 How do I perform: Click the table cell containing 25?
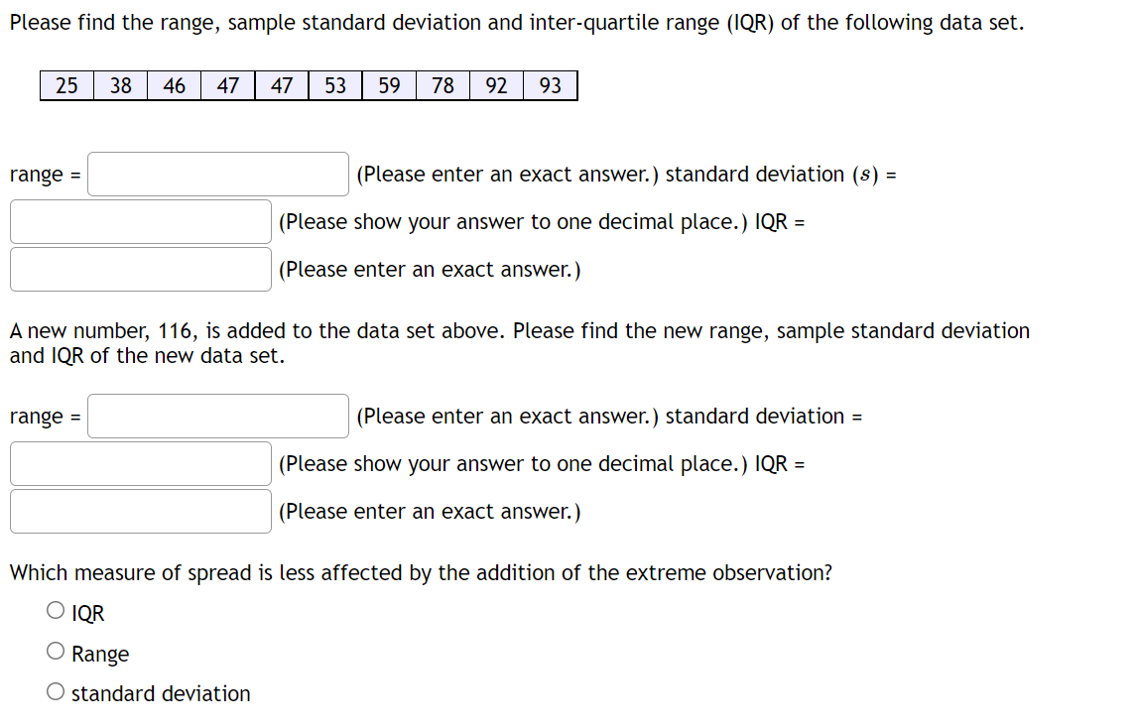click(x=66, y=85)
